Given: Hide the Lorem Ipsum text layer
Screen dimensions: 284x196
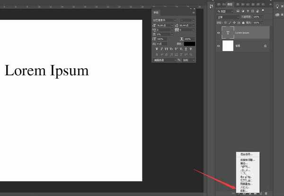Looking at the screenshot, I should [219, 33].
